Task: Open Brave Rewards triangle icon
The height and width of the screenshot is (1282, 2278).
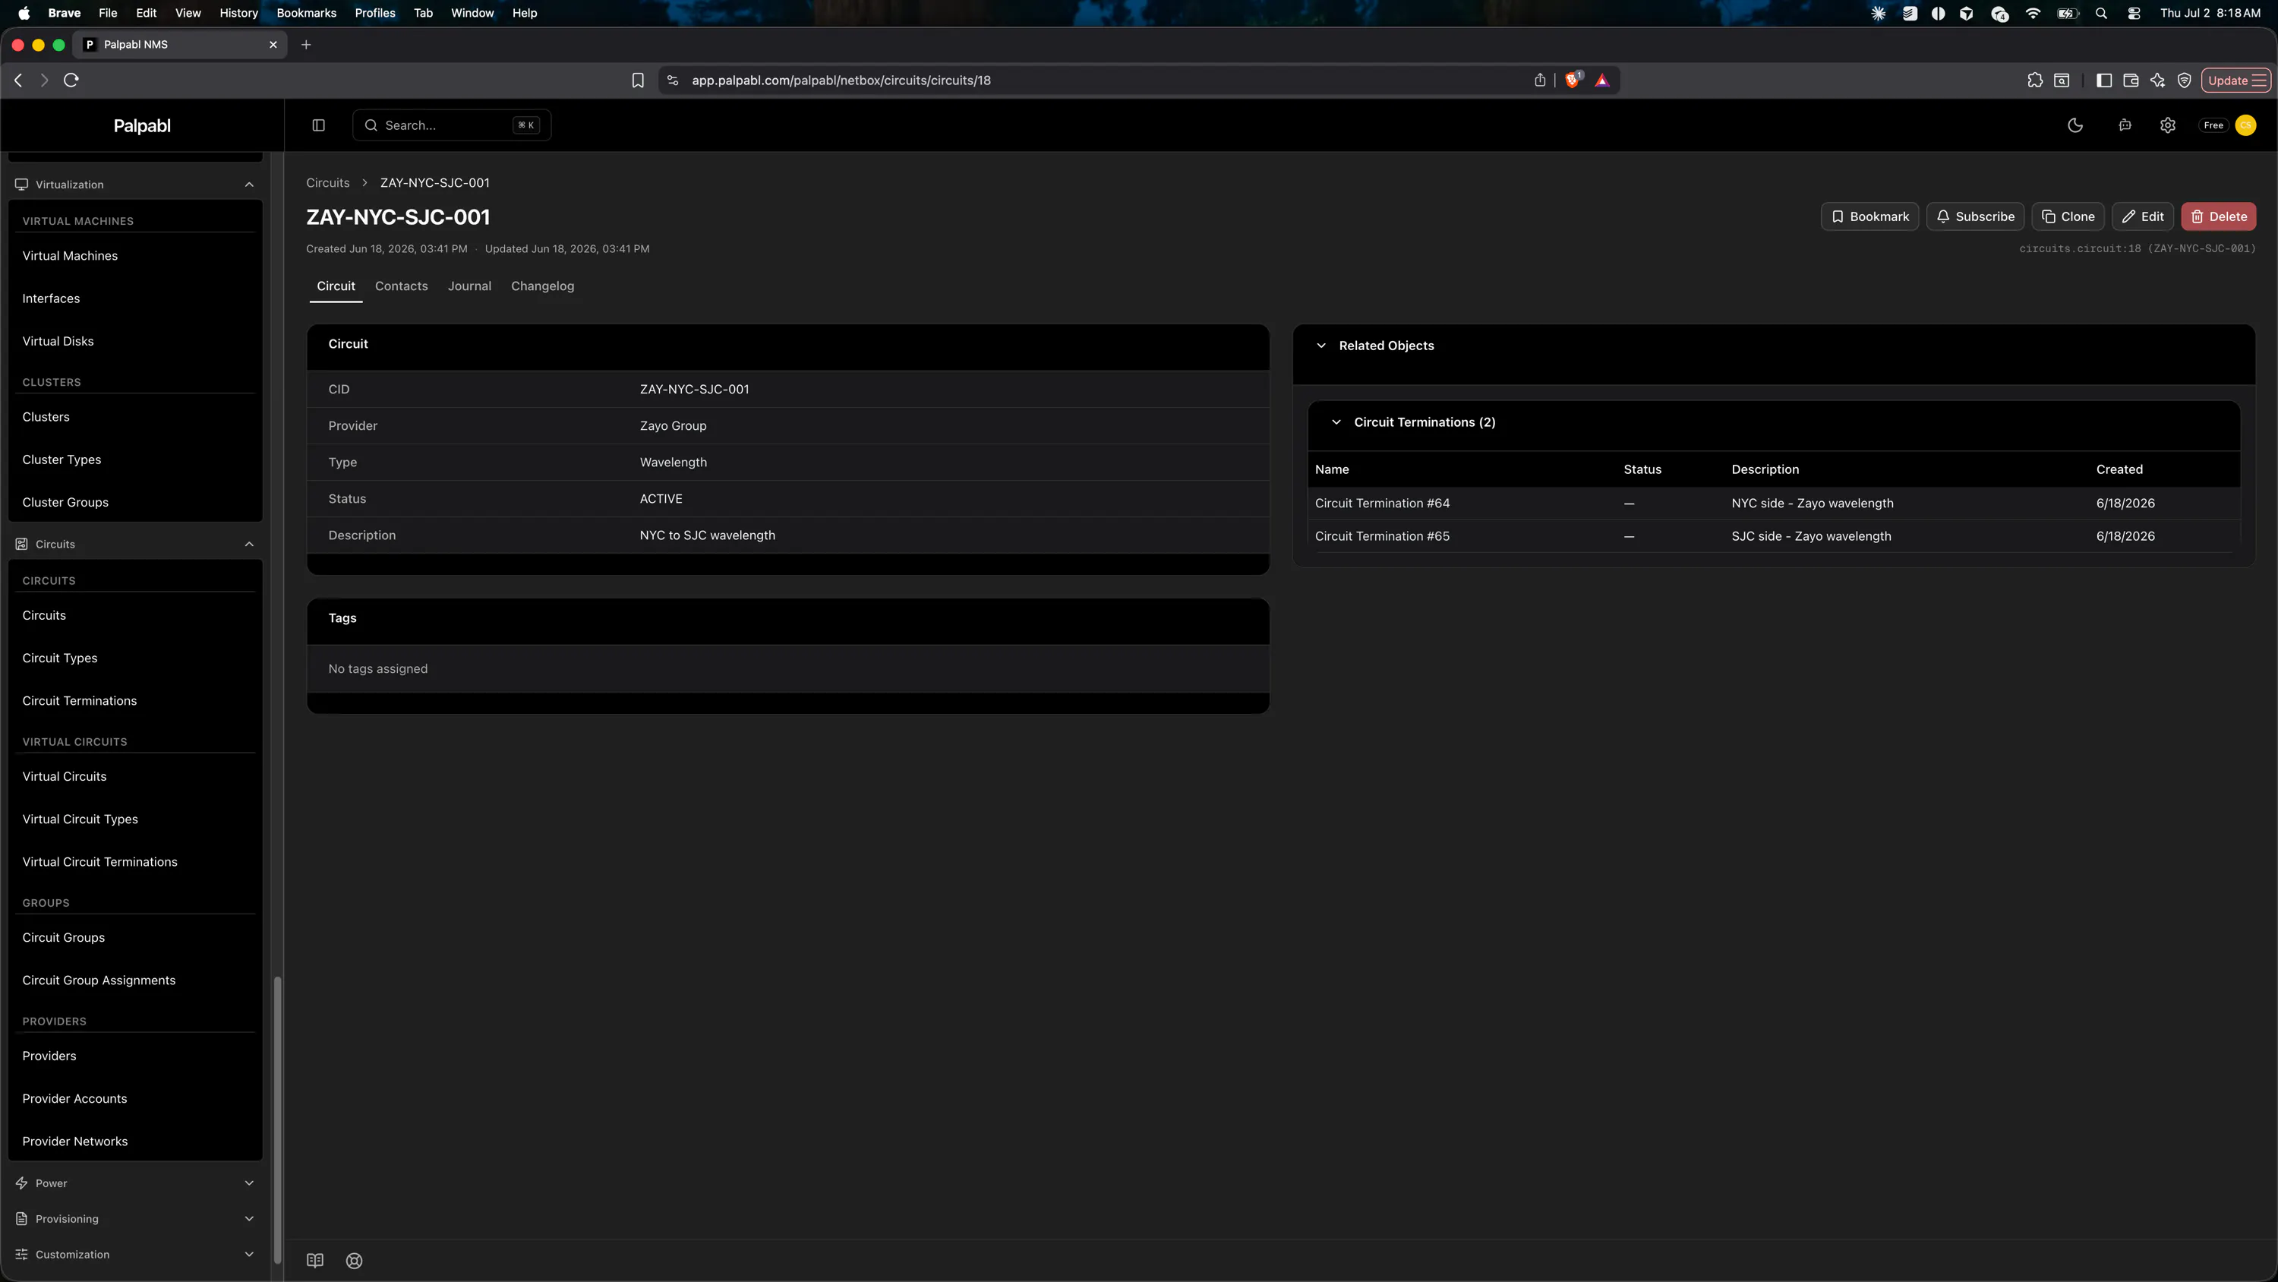Action: coord(1601,80)
